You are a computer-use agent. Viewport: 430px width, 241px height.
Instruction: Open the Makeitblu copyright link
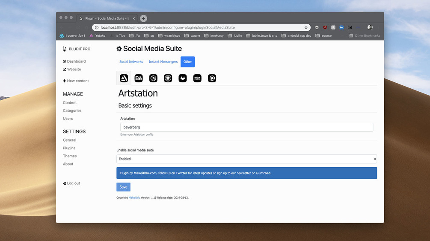[x=134, y=197]
